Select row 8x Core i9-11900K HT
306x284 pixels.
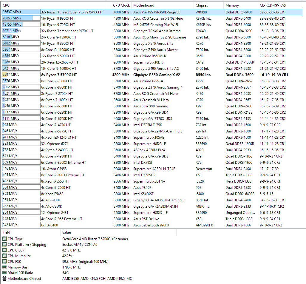(x=152, y=50)
